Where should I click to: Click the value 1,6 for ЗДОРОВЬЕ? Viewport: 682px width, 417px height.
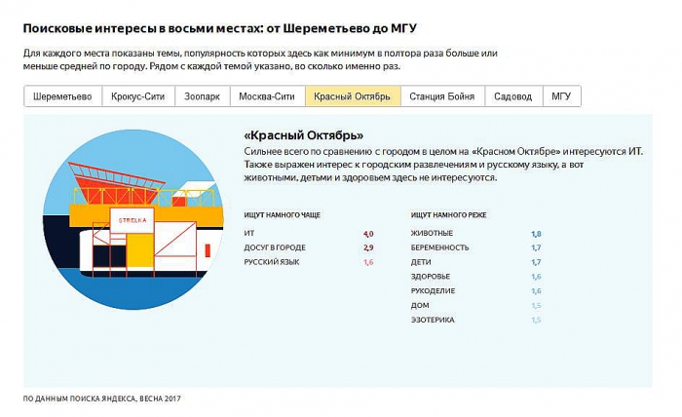536,277
